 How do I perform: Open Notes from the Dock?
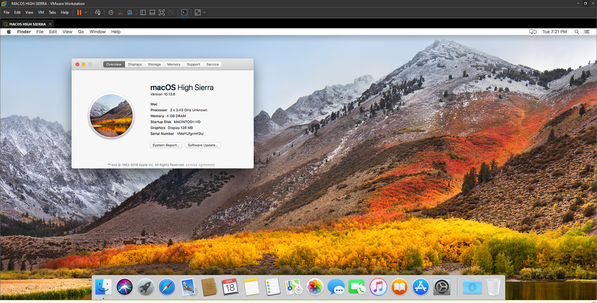(251, 287)
